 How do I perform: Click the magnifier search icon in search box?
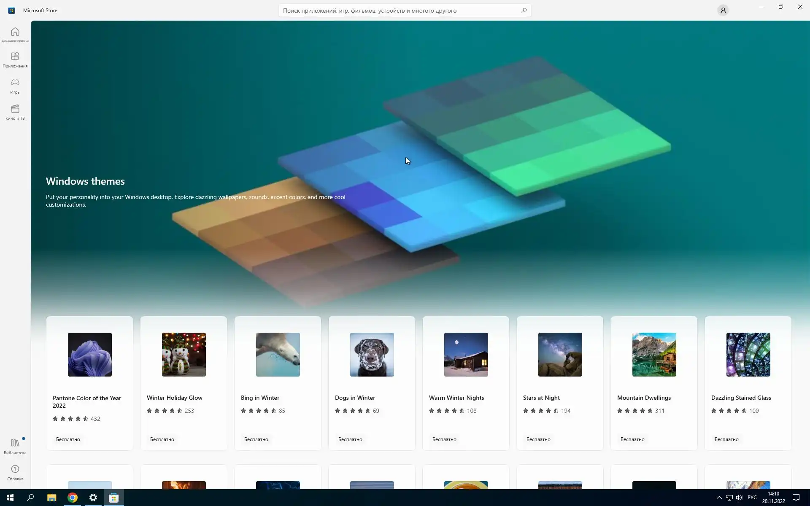pos(524,11)
